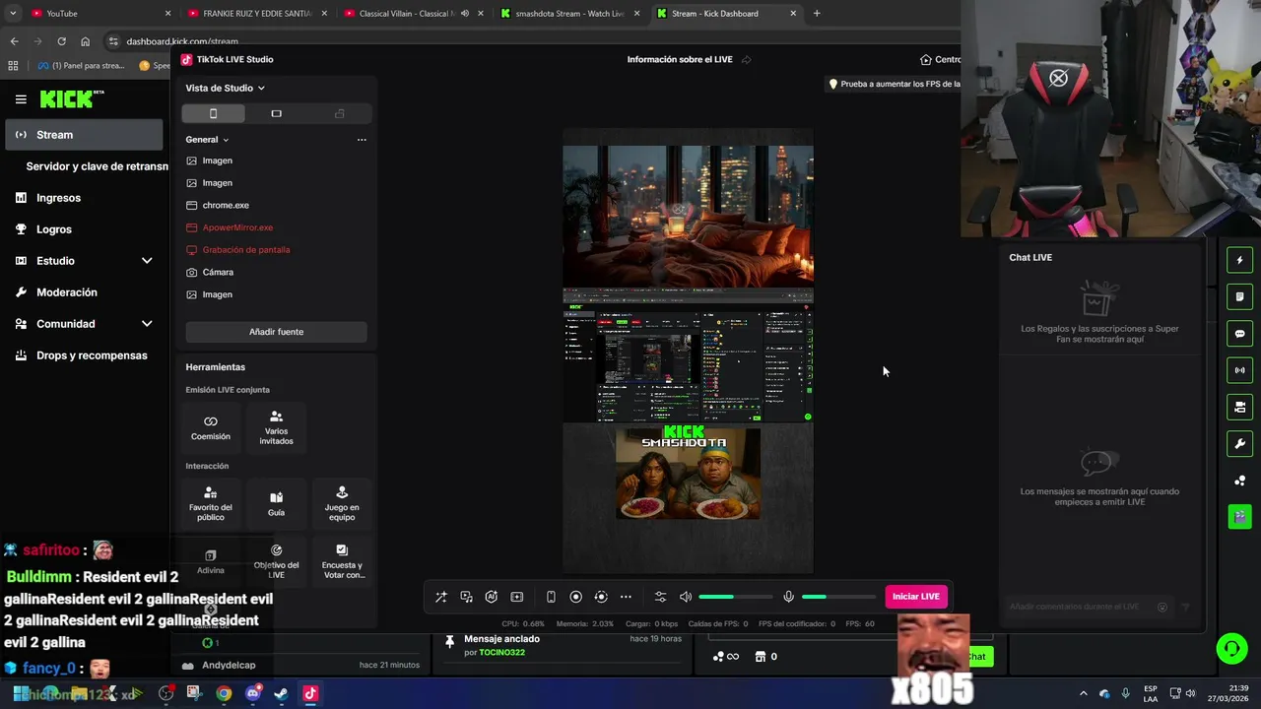Click the replay capture icon in toolbar

tap(601, 597)
